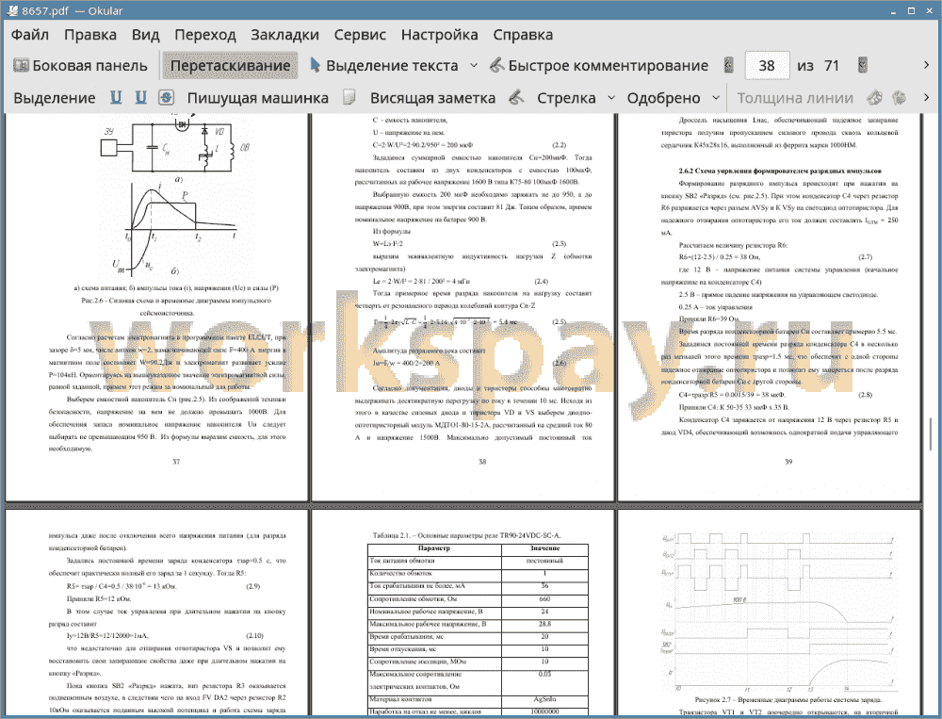Click the disabled Толщина линии control
This screenshot has width=942, height=719.
[x=795, y=98]
